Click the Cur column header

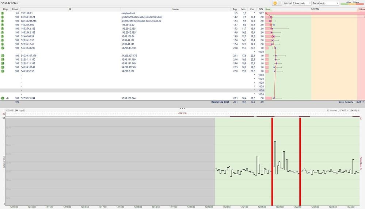point(252,9)
